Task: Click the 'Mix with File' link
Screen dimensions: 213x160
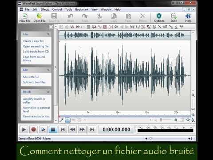Action: point(31,77)
